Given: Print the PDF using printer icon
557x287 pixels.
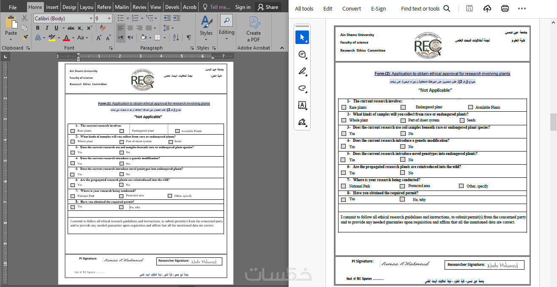Looking at the screenshot, I should (x=505, y=8).
